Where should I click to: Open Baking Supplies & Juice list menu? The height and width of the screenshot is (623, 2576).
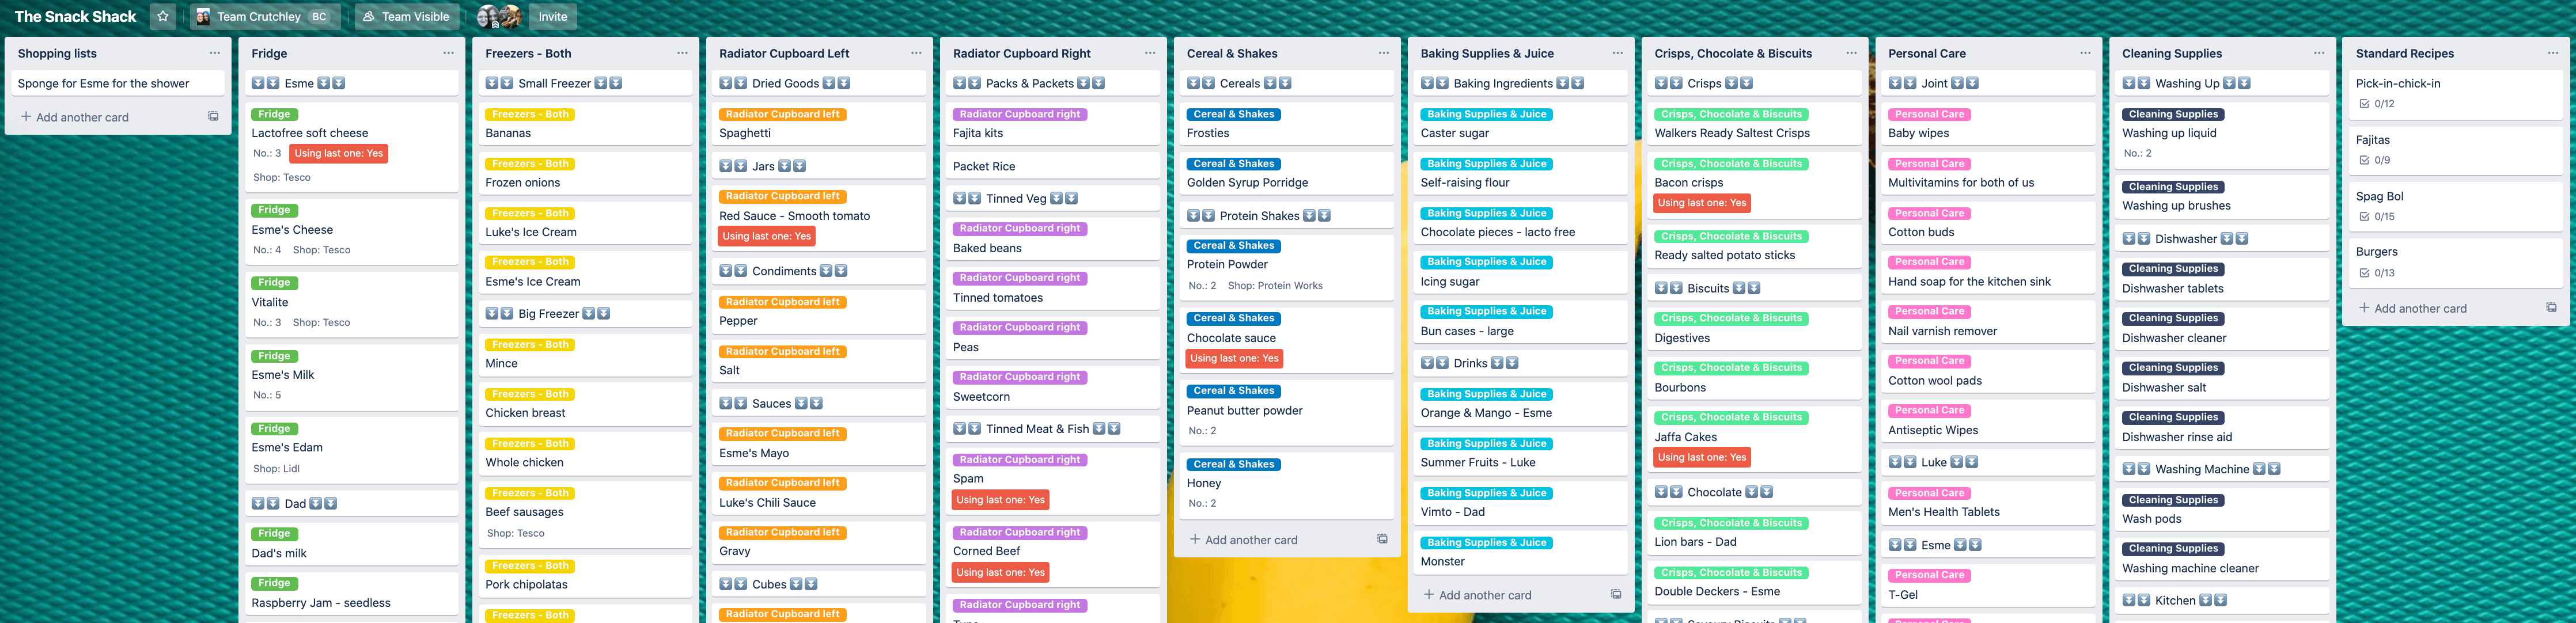coord(1617,53)
